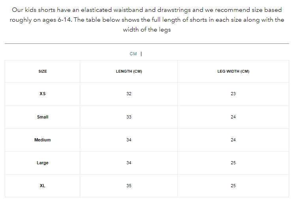295x201 pixels.
Task: Select the LENGTH (CM) column header
Action: 129,71
